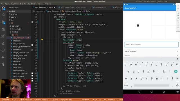Click the Debug my code status item
Viewport: 180px width, 101px height.
coord(66,100)
